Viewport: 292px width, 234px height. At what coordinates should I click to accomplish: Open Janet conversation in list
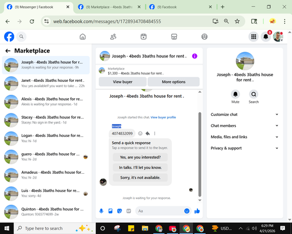tap(46, 83)
